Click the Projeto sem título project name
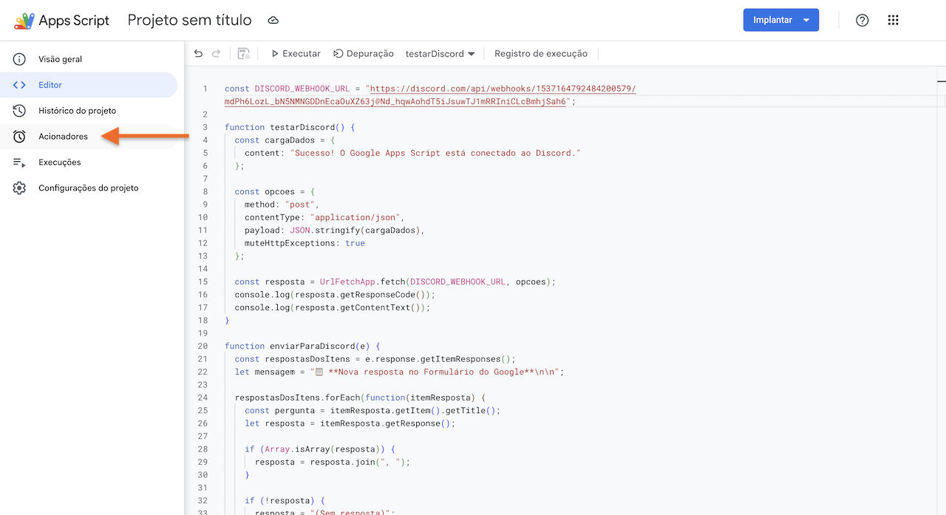 (190, 20)
